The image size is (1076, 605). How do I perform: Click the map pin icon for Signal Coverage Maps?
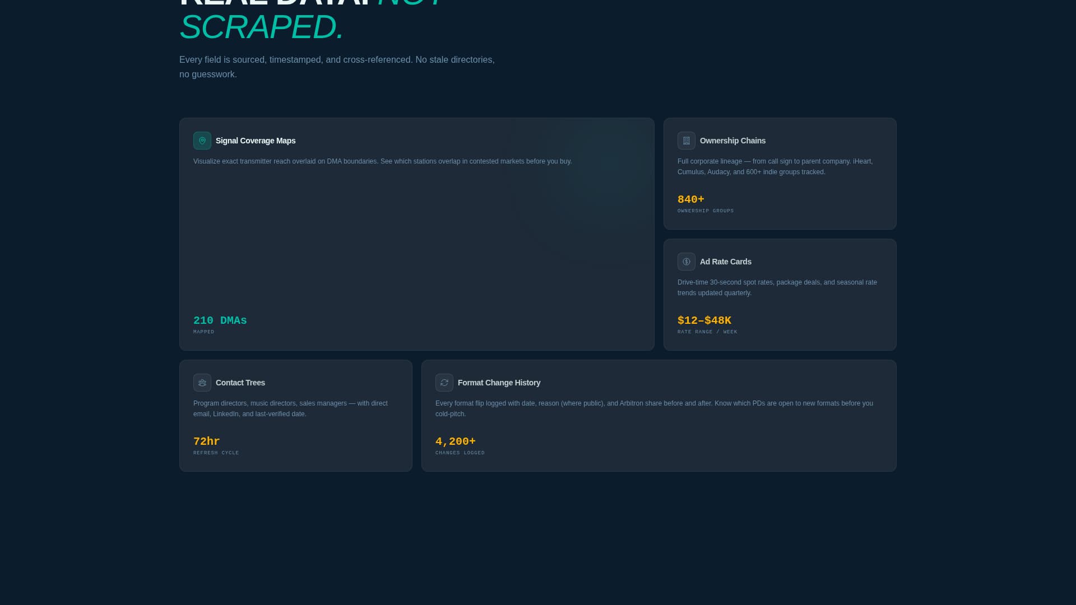[202, 141]
